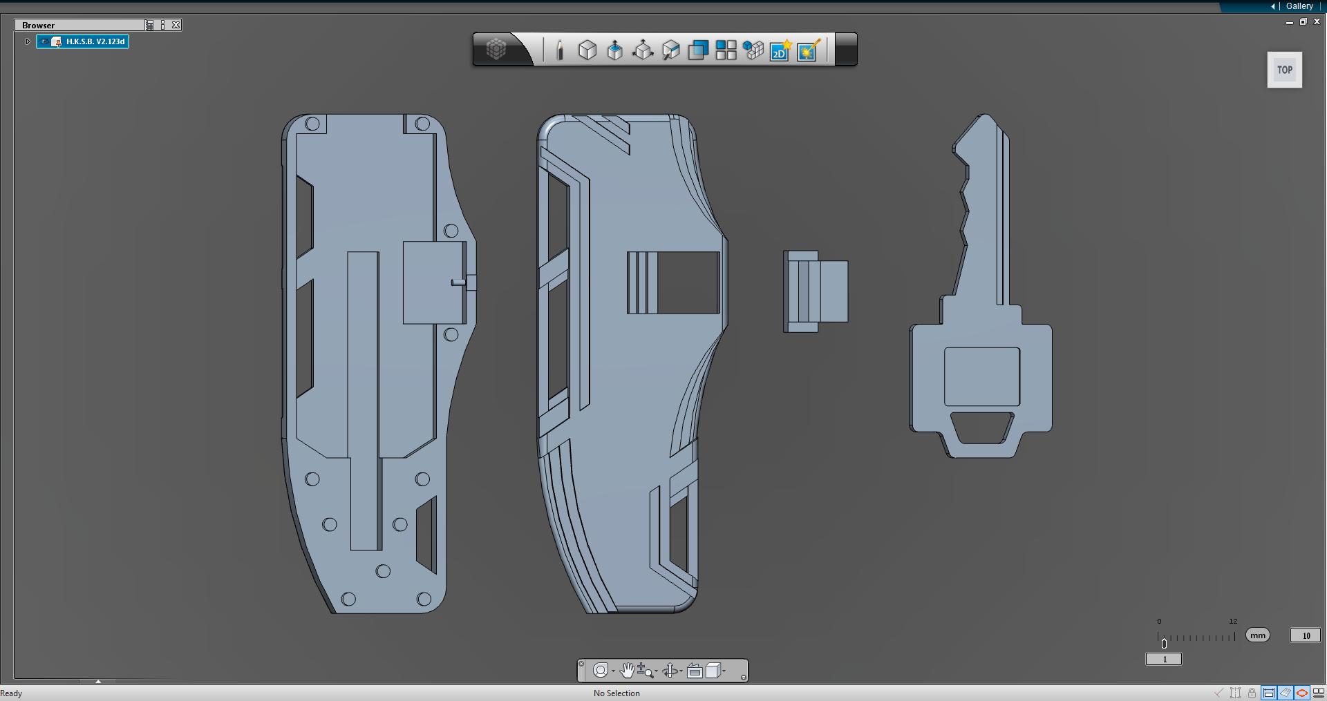Image resolution: width=1327 pixels, height=701 pixels.
Task: Click the layout panels status icon
Action: (x=1319, y=693)
